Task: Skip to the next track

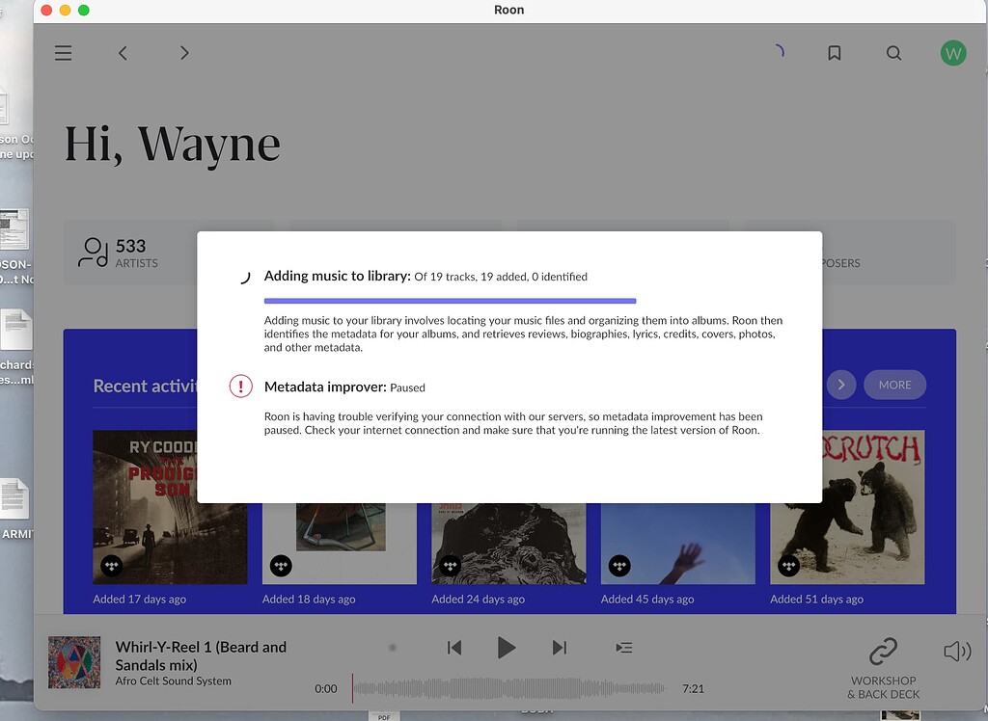Action: tap(559, 648)
